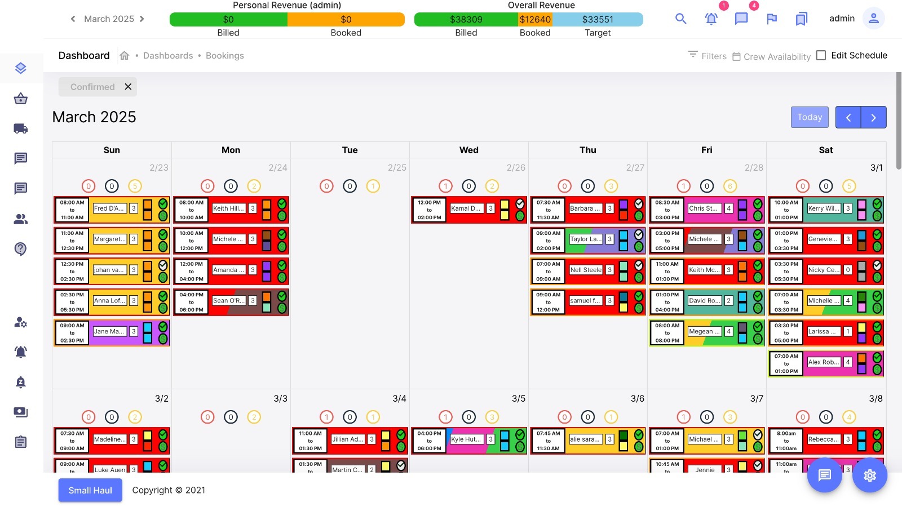Open the truck icon in sidebar
This screenshot has width=902, height=507.
[21, 128]
